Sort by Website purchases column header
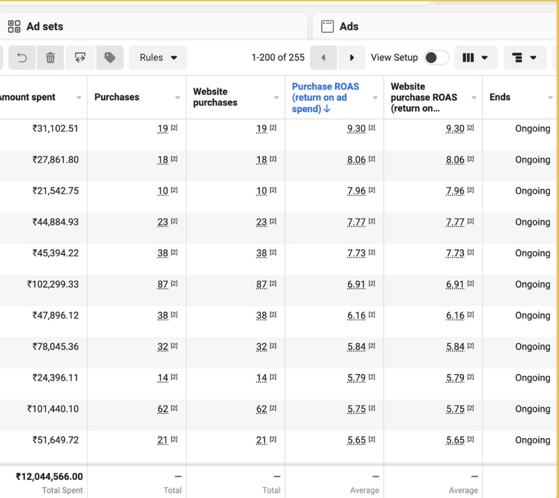 (215, 97)
